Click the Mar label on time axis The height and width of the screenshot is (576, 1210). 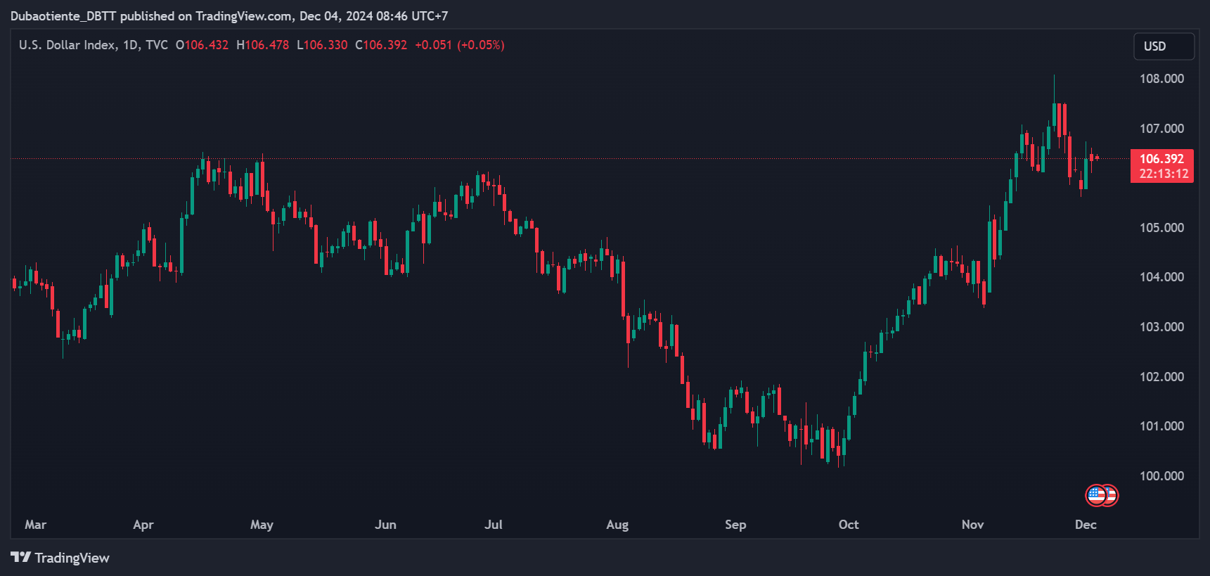click(x=35, y=525)
